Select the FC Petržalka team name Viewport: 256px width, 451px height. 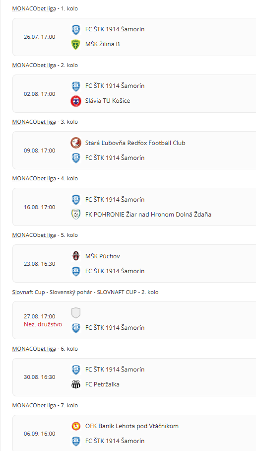tap(102, 384)
